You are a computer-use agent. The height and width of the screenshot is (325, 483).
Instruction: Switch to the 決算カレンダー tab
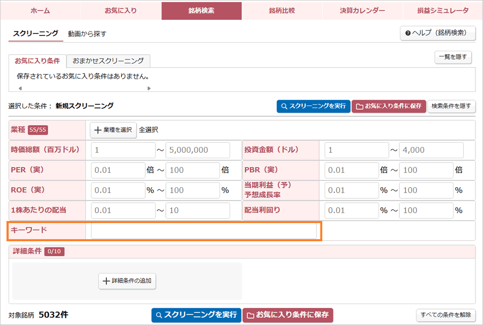pos(362,11)
